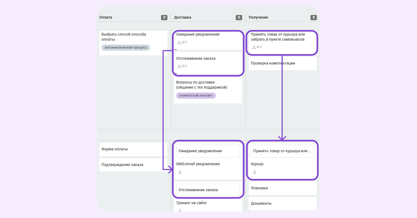Screen dimensions: 417x218
Task: Click the subtask icon on top Отслеживание заказа card
Action: pyautogui.click(x=179, y=66)
